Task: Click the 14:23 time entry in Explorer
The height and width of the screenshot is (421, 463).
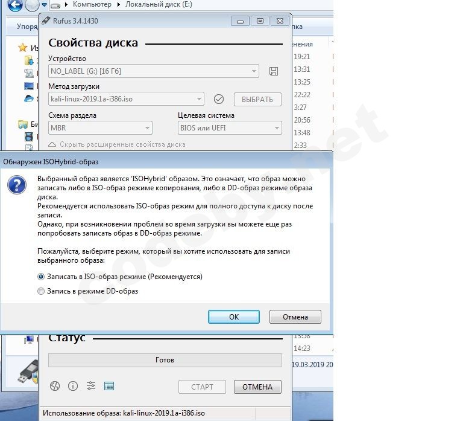Action: coord(302,349)
